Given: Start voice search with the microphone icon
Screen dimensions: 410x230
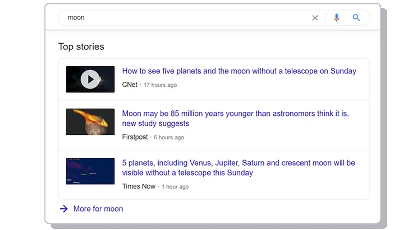Looking at the screenshot, I should pos(337,18).
